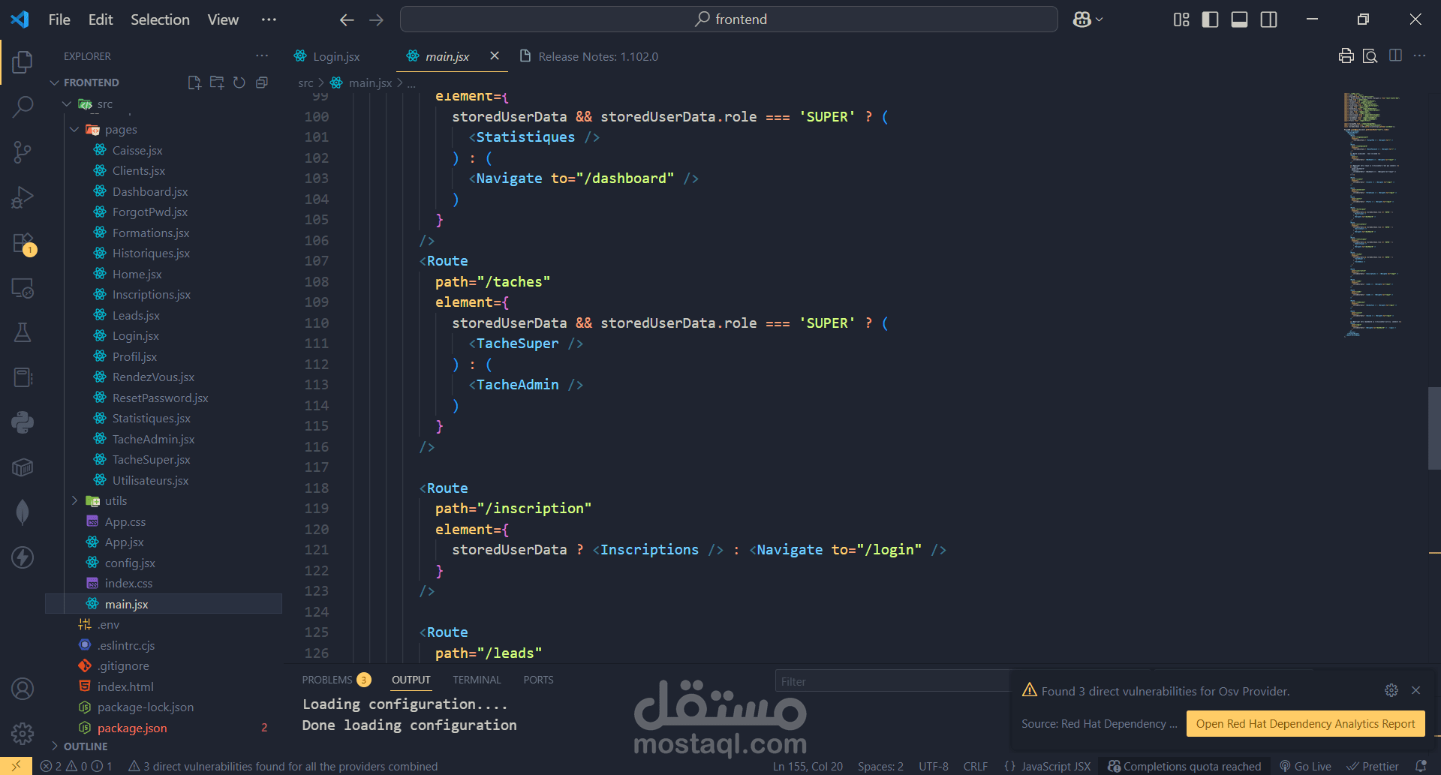1441x775 pixels.
Task: Open the Selection menu
Action: click(x=160, y=20)
